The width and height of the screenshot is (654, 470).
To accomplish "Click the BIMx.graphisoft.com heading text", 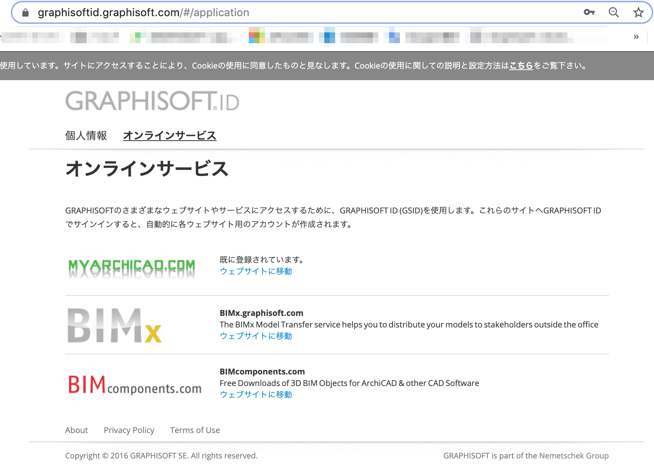I will tap(261, 313).
